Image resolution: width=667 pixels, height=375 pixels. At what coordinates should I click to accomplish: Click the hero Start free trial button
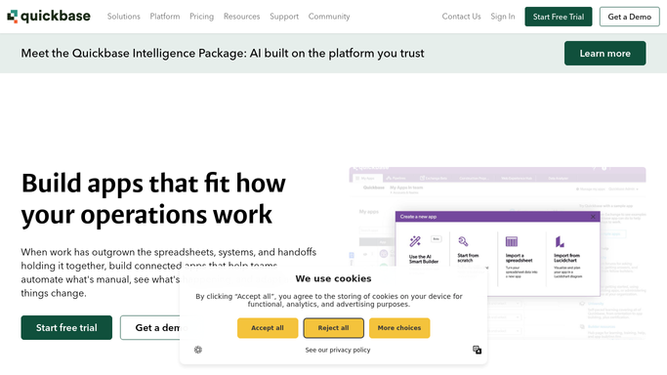click(x=66, y=327)
